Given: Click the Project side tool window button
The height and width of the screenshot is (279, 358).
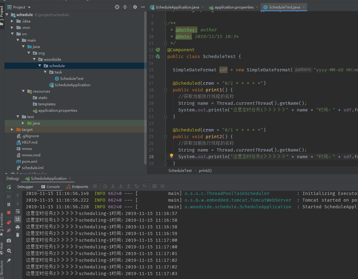Looking at the screenshot, I should click(x=2, y=15).
